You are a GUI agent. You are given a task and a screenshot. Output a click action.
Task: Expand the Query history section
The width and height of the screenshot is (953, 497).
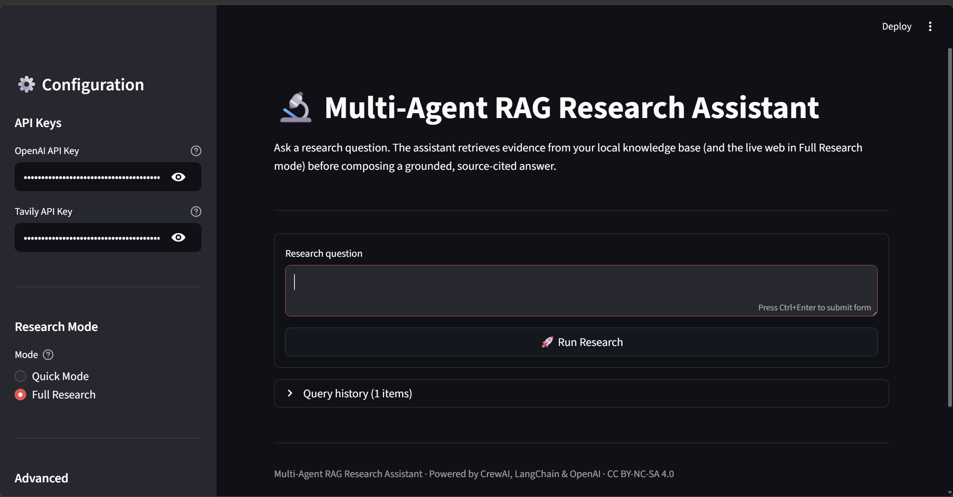point(357,393)
